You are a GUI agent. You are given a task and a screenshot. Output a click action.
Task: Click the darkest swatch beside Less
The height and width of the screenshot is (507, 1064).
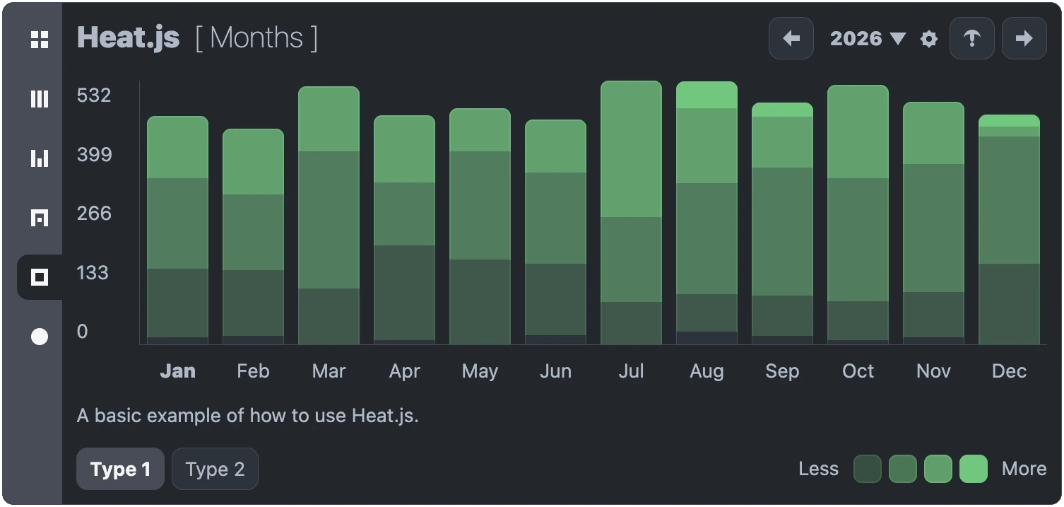867,469
